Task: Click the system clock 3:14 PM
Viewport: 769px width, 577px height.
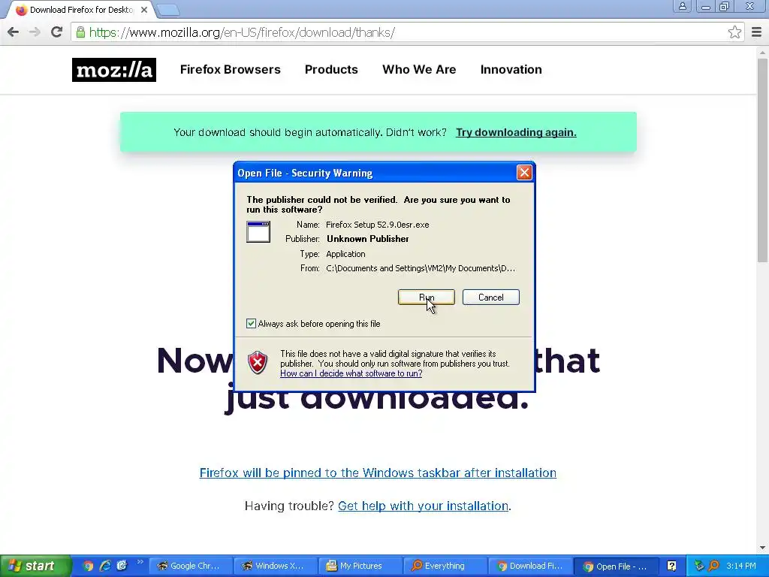Action: pos(741,566)
